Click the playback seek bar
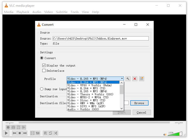Viewport: 188px width, 139px height. [x=94, y=122]
